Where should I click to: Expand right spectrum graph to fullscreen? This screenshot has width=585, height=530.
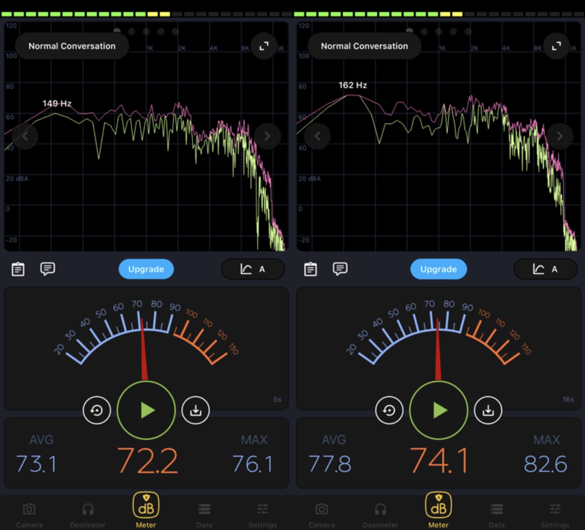[x=556, y=46]
